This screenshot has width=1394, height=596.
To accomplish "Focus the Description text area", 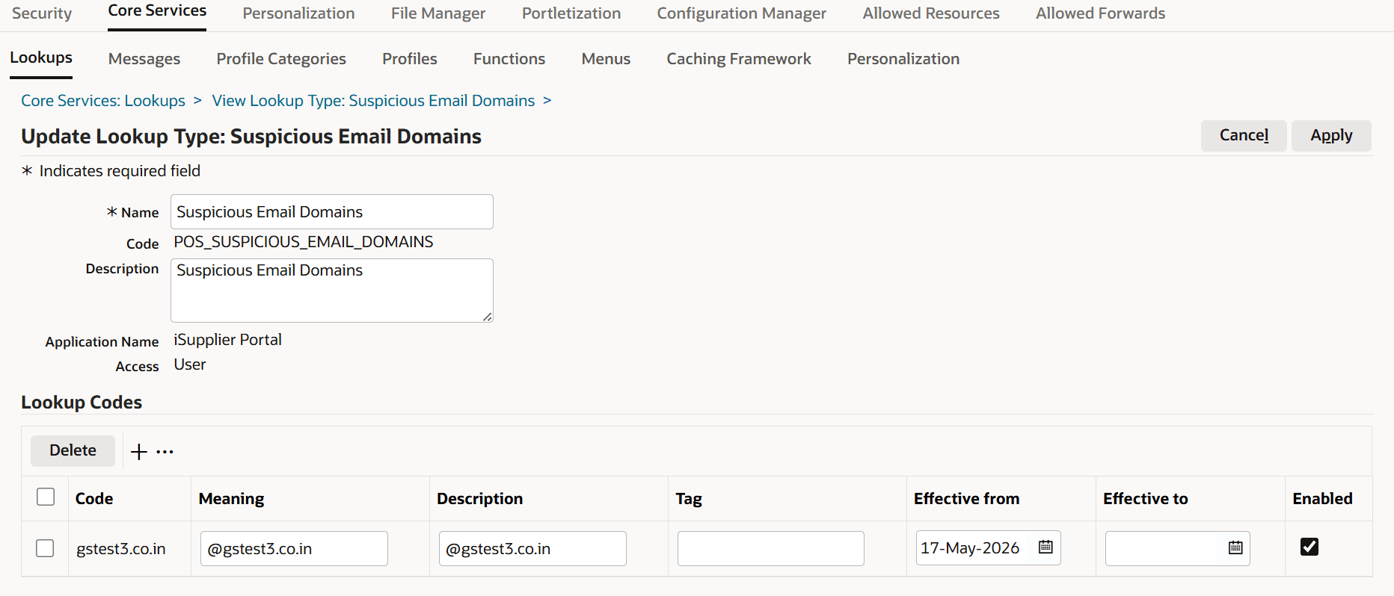I will pos(332,291).
